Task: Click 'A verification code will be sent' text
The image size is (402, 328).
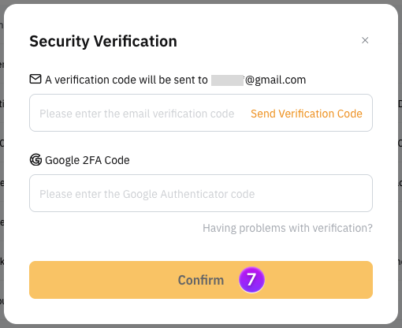Action: tap(126, 80)
